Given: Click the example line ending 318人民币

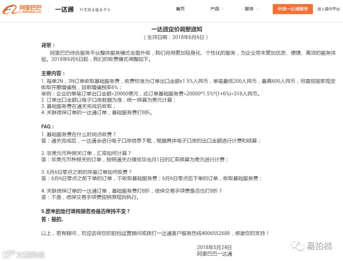Looking at the screenshot, I should [151, 94].
